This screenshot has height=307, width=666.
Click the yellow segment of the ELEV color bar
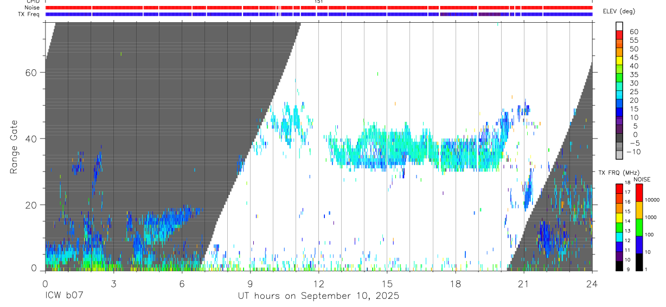619,61
